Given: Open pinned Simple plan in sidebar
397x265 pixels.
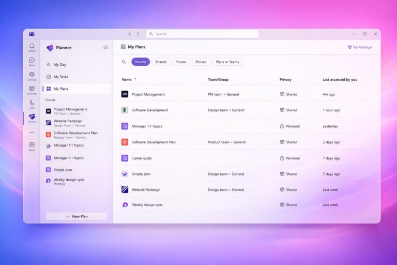Looking at the screenshot, I should point(77,170).
